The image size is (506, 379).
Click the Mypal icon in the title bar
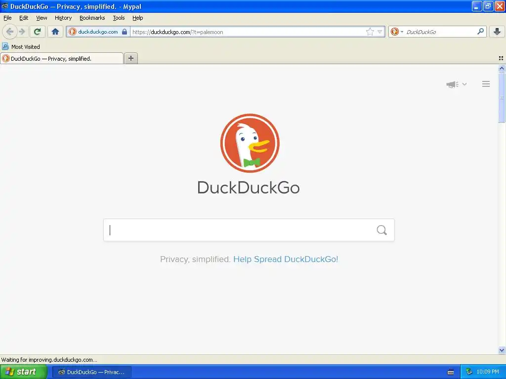point(5,6)
